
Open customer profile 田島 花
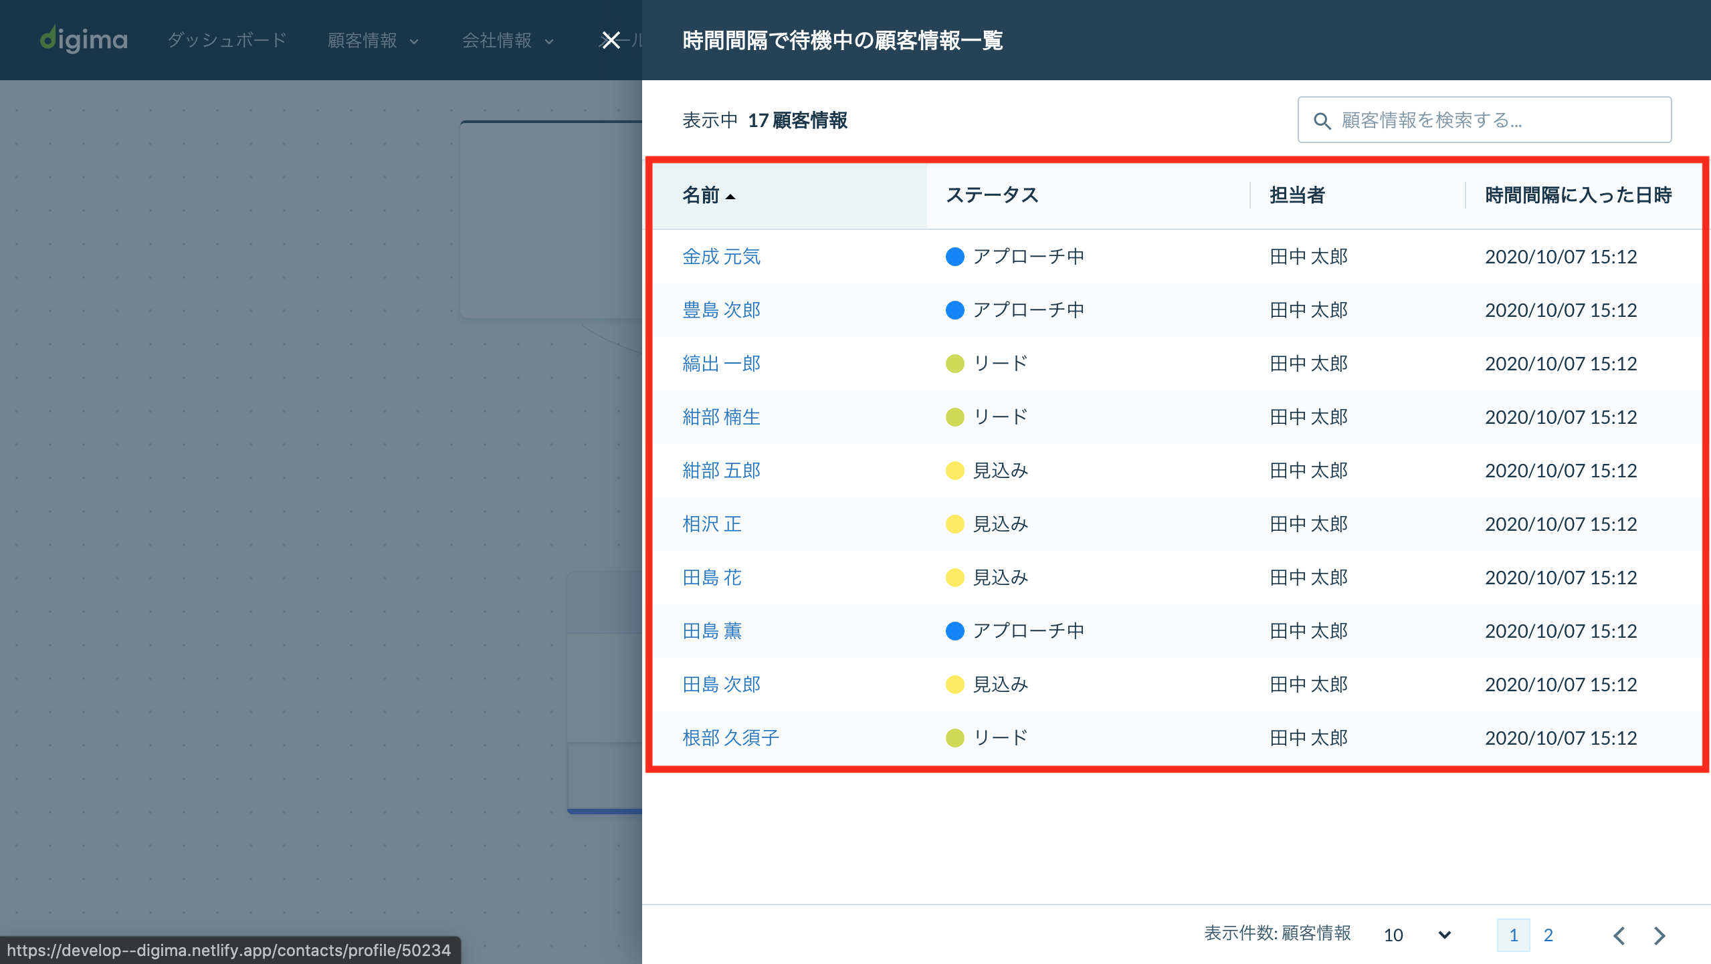coord(712,578)
